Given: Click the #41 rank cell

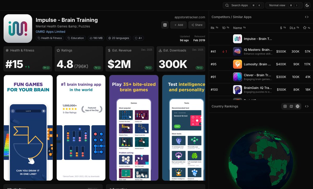Looking at the screenshot, I should click(213, 52).
